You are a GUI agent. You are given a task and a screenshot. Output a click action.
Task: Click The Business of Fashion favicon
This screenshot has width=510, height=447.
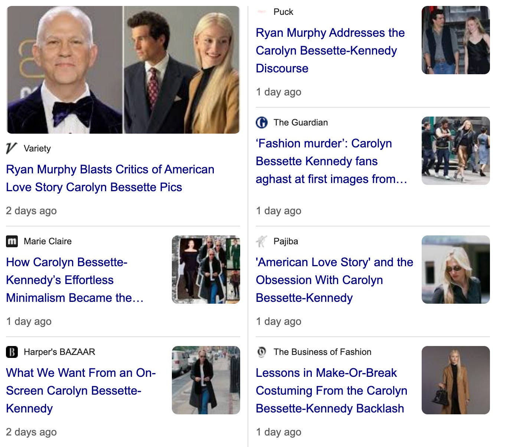pyautogui.click(x=262, y=352)
